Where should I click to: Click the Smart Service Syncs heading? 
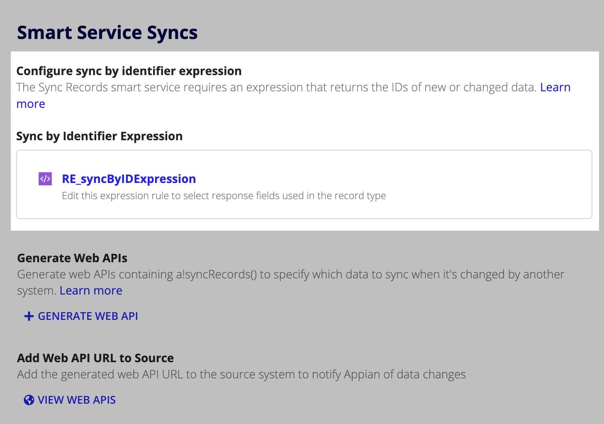coord(107,33)
